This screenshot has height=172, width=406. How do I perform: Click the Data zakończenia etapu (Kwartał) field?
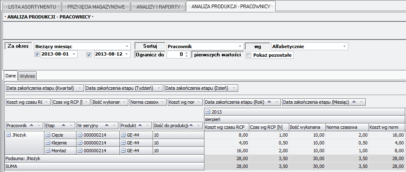(44, 88)
